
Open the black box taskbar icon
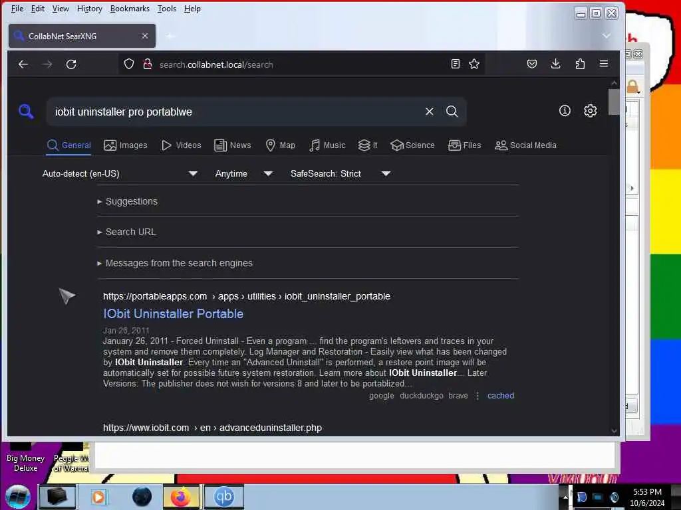[57, 497]
